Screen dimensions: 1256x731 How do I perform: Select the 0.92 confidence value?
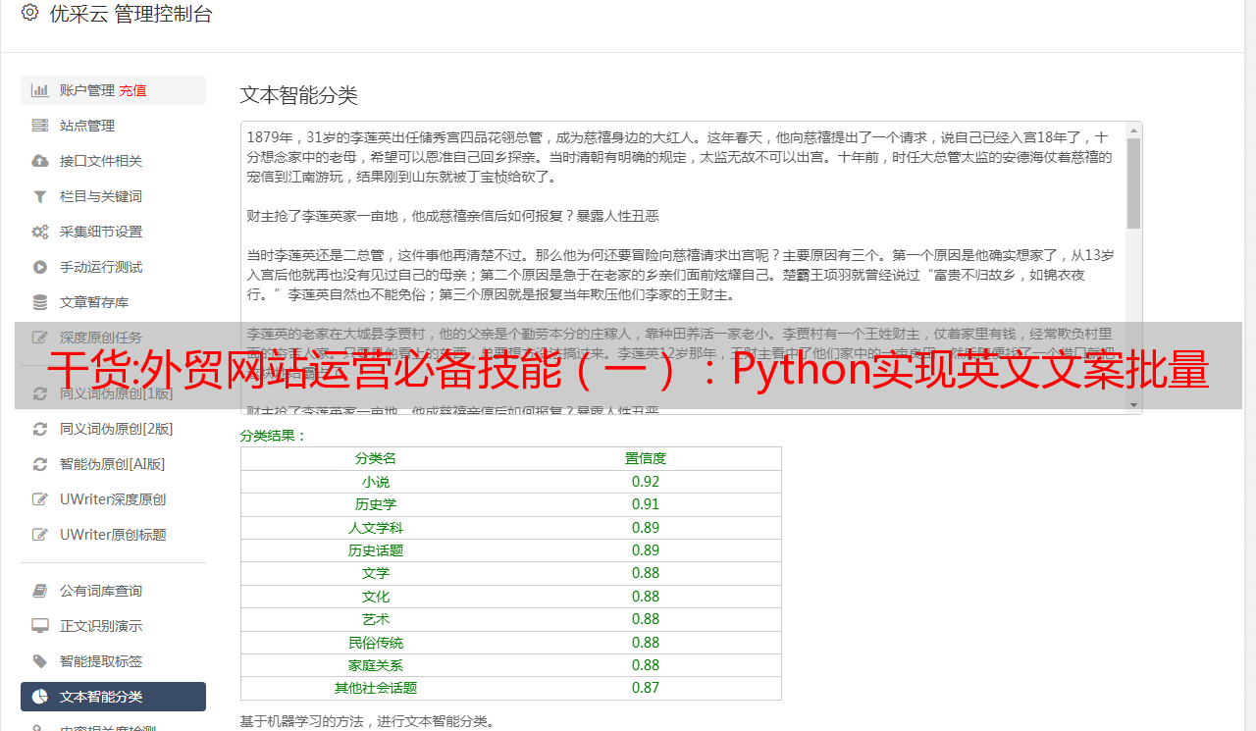point(646,482)
